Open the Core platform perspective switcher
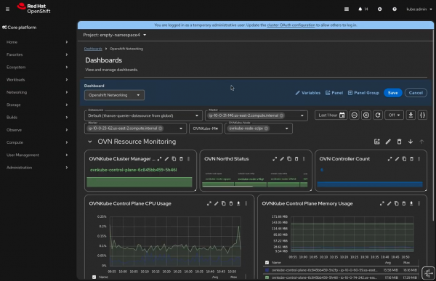The width and height of the screenshot is (436, 281). coord(19,28)
